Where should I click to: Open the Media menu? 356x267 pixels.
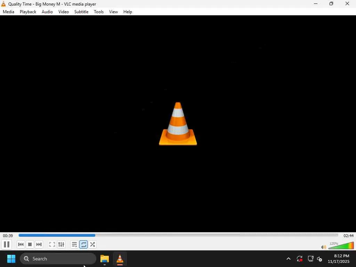point(8,12)
